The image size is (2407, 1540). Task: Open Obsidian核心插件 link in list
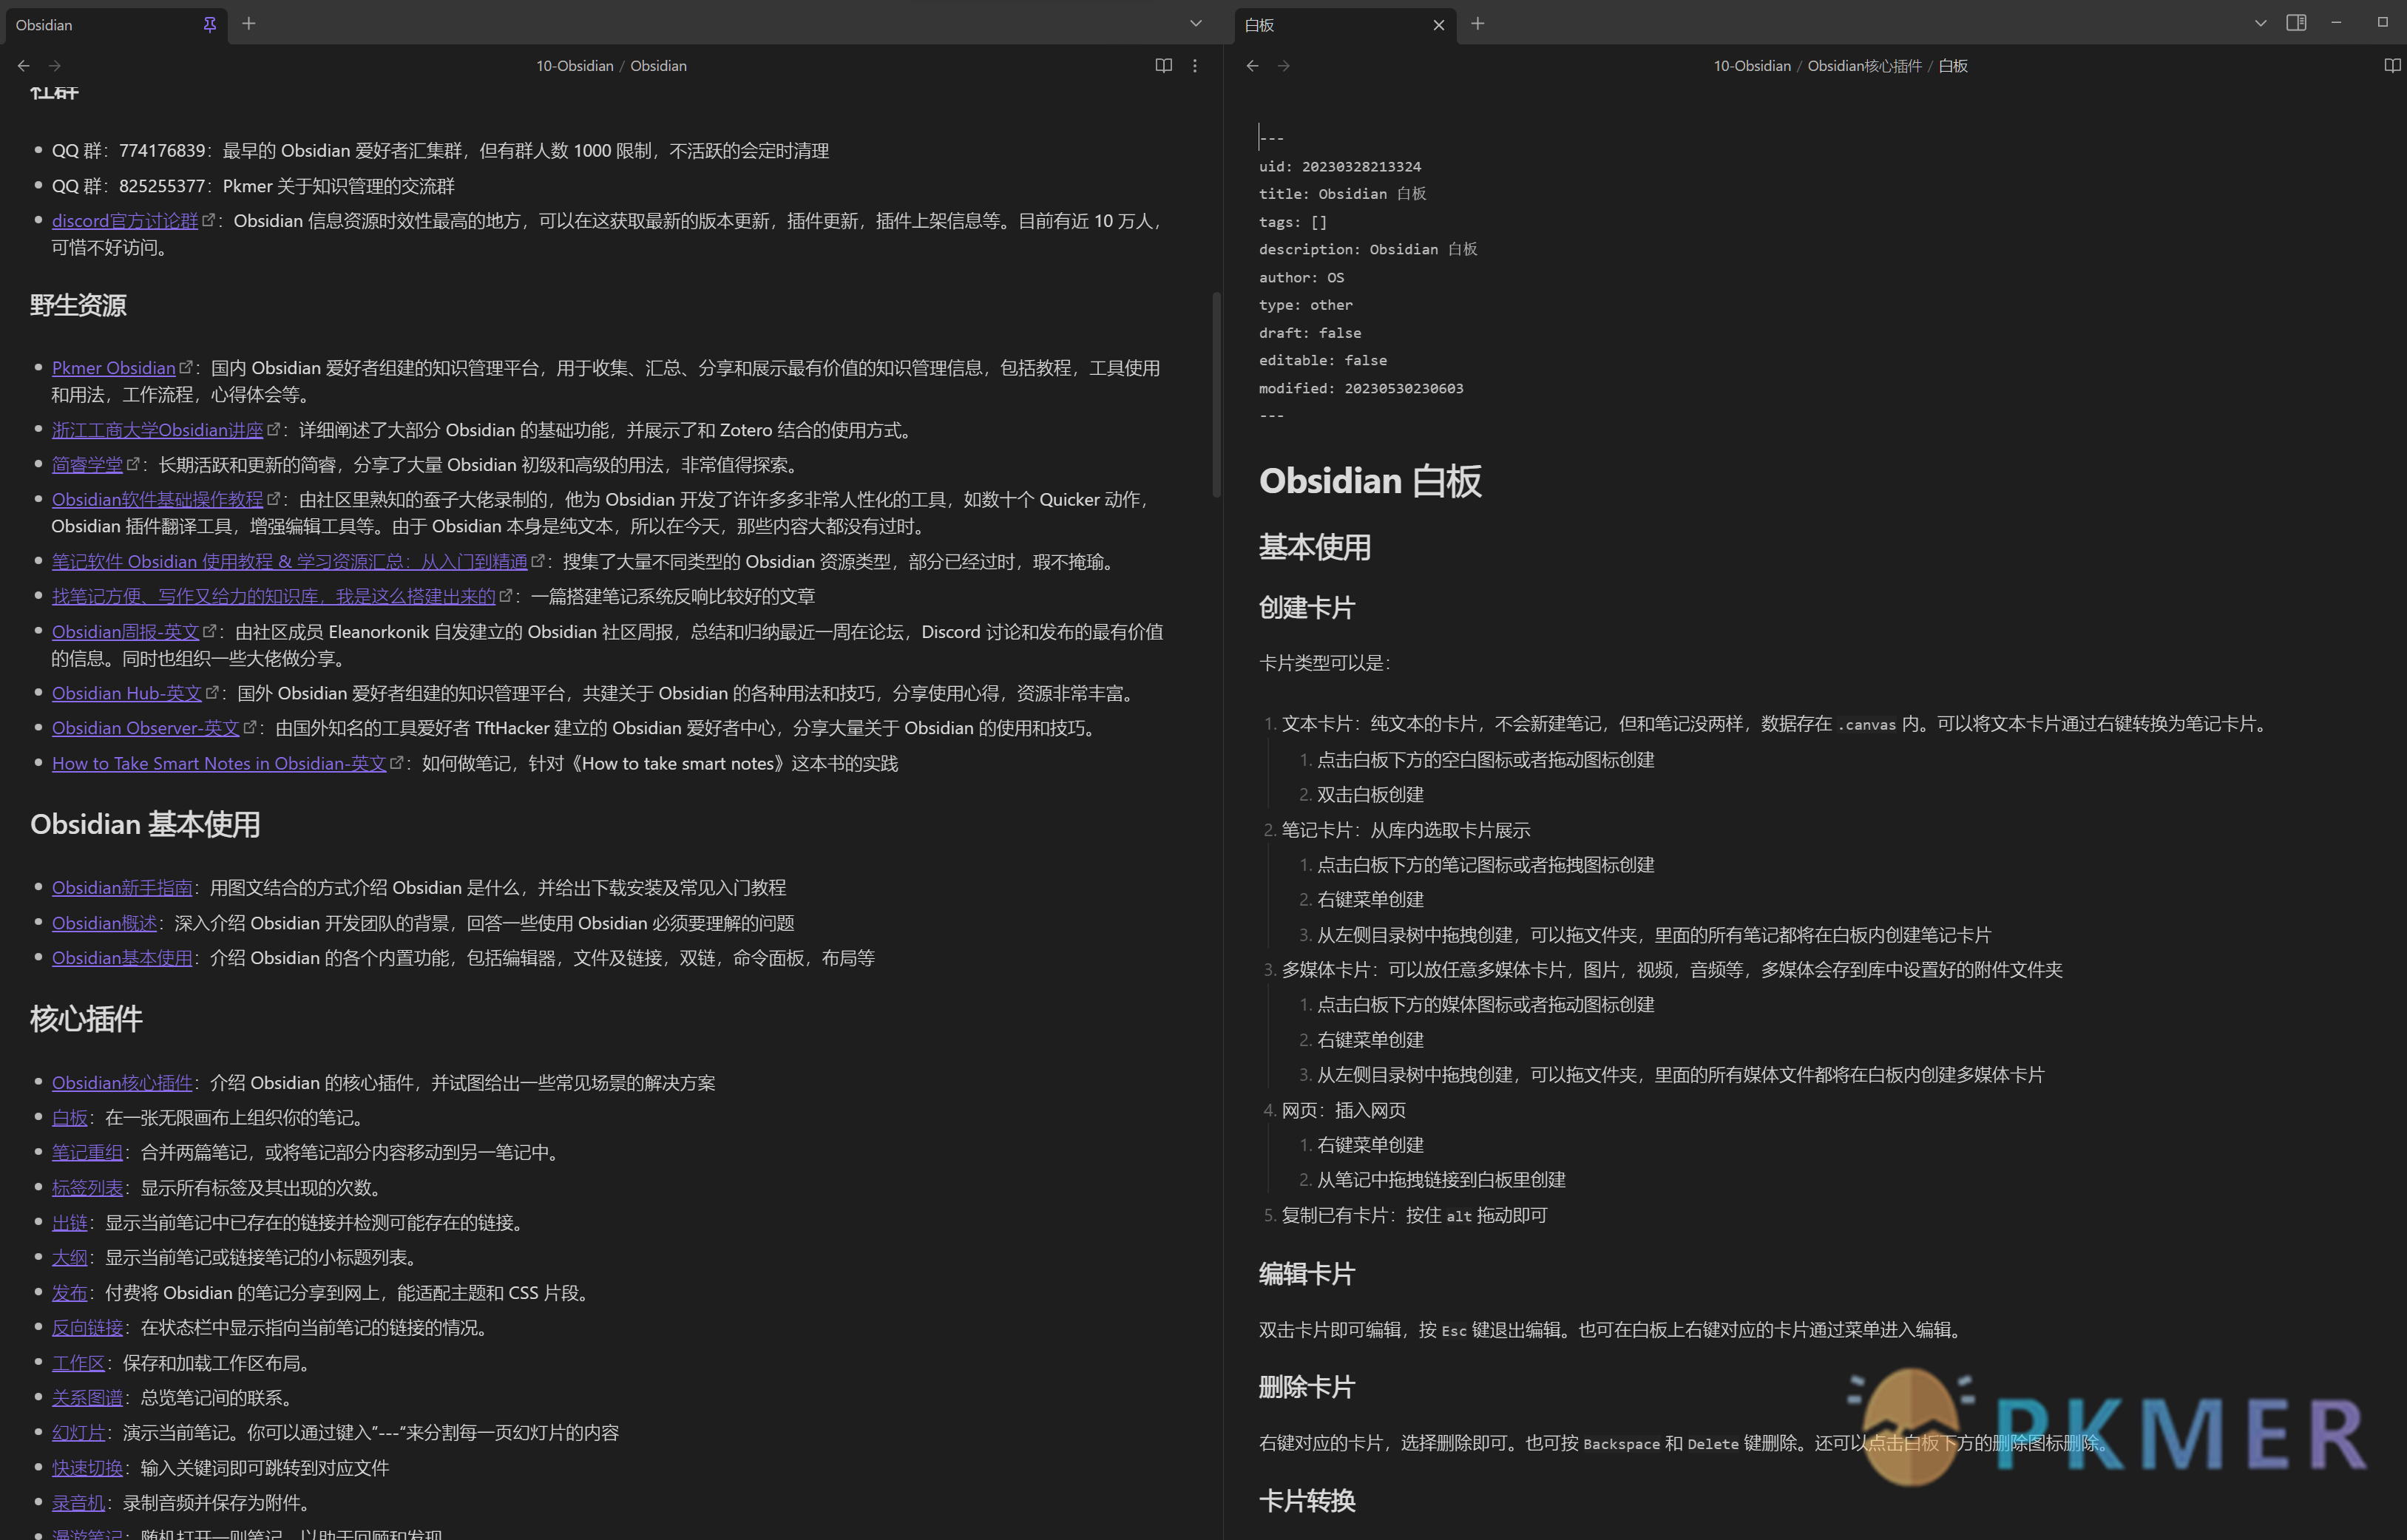point(122,1083)
